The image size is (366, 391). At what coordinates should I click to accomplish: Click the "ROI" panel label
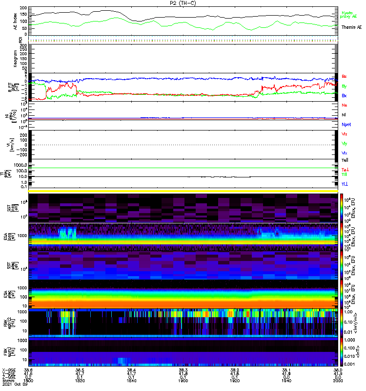(x=20, y=40)
